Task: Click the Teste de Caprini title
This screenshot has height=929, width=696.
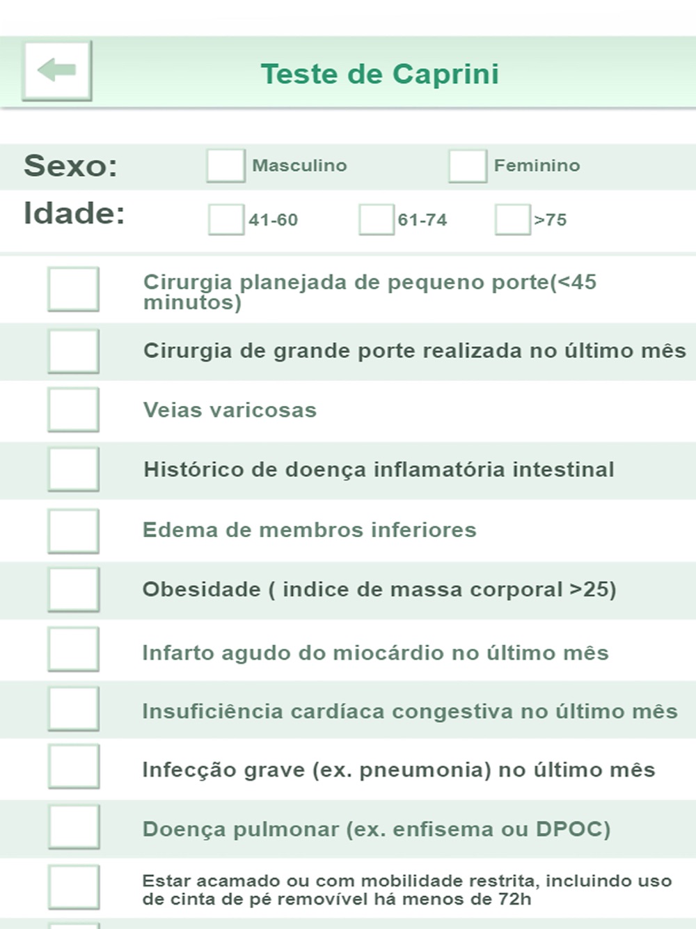Action: [x=380, y=74]
